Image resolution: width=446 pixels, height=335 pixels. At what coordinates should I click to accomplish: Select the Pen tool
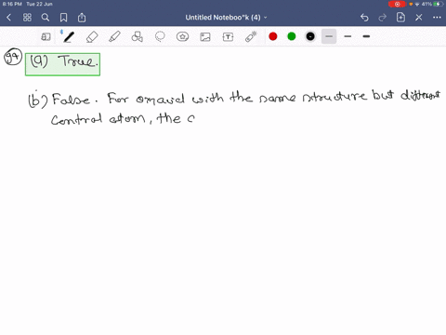tap(69, 37)
